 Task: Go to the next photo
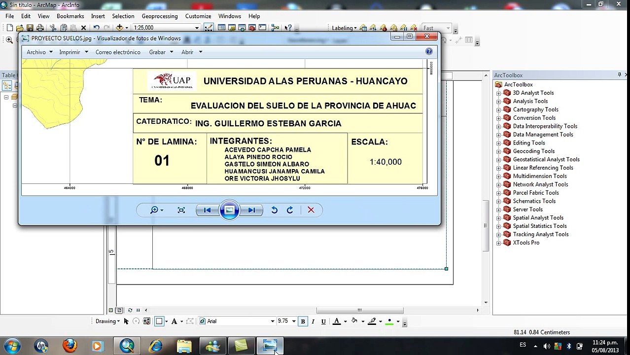click(252, 210)
